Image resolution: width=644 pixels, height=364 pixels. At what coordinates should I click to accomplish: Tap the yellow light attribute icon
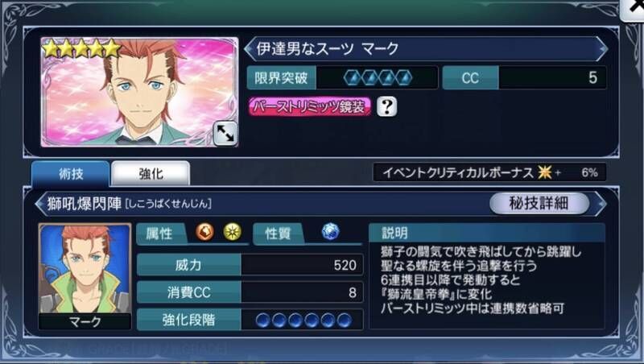(233, 232)
